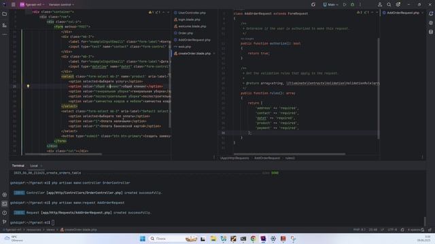Click the Run button in toolbar
This screenshot has width=435, height=244.
pos(345,5)
